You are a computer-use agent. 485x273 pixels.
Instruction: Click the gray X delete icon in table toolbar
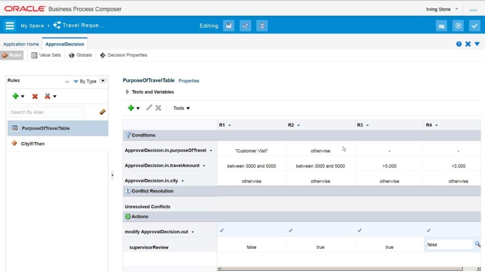(x=158, y=108)
